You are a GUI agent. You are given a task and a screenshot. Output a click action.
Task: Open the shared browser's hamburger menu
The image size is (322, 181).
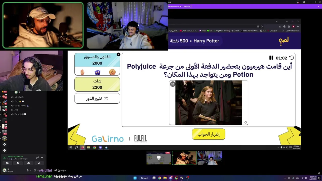(298, 26)
